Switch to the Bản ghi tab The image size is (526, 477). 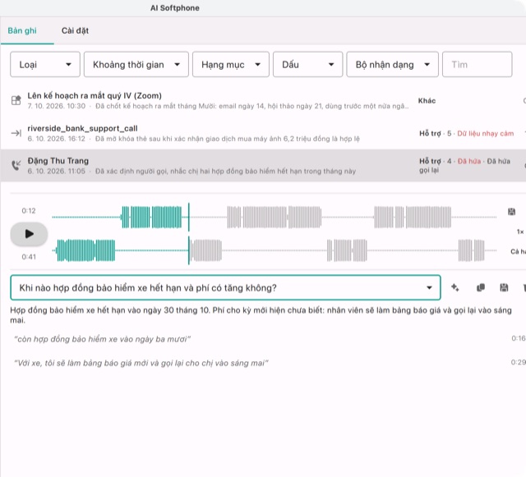[x=22, y=31]
